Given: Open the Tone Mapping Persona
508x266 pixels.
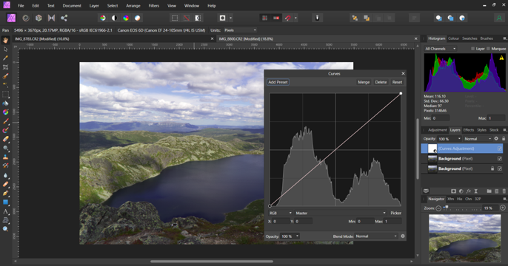Looking at the screenshot, I should point(51,18).
